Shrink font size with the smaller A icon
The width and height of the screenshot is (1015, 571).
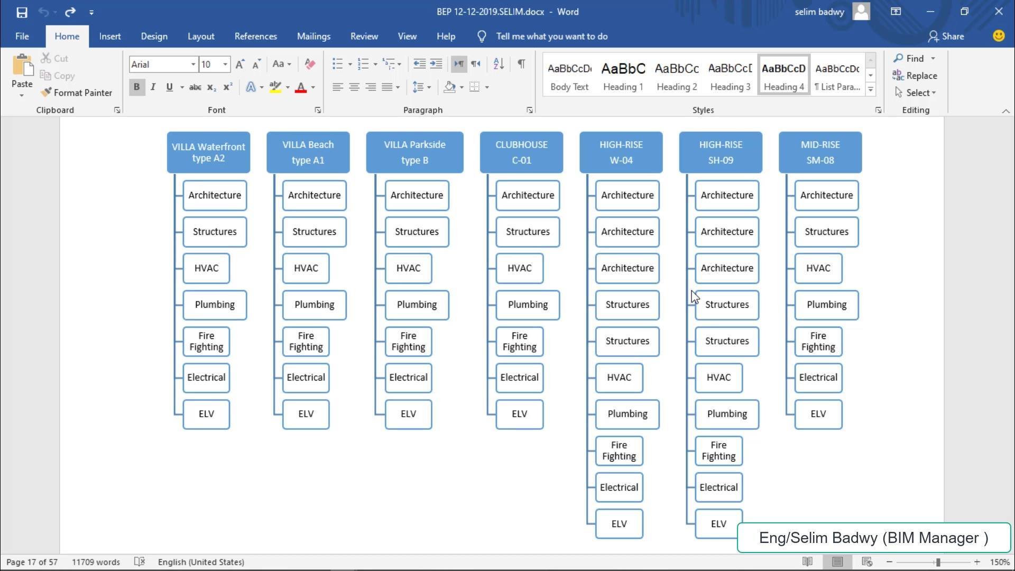[x=256, y=65]
